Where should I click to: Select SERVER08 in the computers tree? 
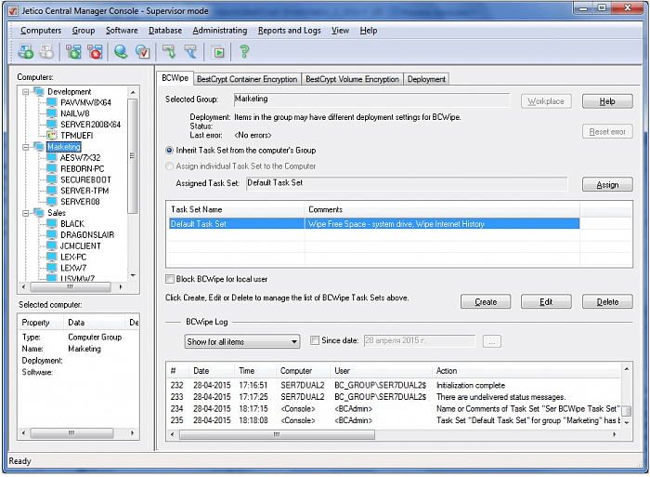click(80, 202)
